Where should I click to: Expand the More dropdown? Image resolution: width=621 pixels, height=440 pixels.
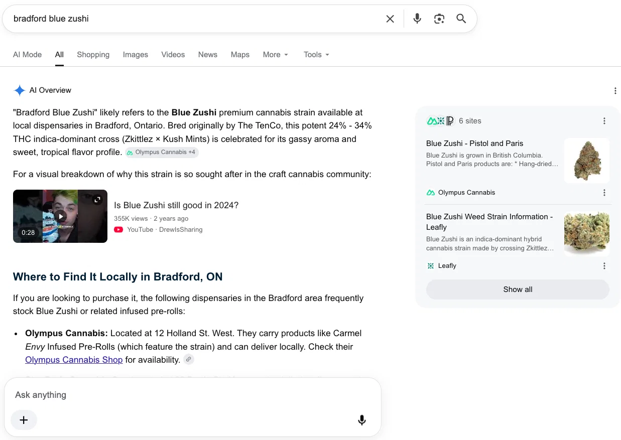(x=276, y=55)
